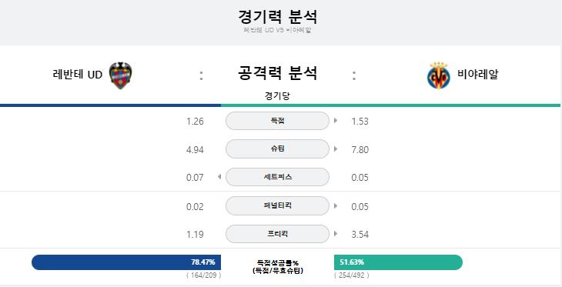Select the 득점 stat button
Viewport: 562px width, 287px height.
point(277,121)
